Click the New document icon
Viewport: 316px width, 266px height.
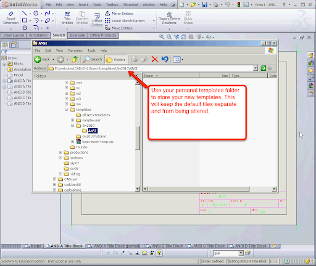tap(182, 4)
